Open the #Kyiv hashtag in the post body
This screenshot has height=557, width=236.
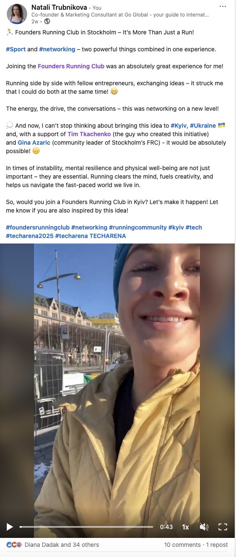(x=178, y=126)
